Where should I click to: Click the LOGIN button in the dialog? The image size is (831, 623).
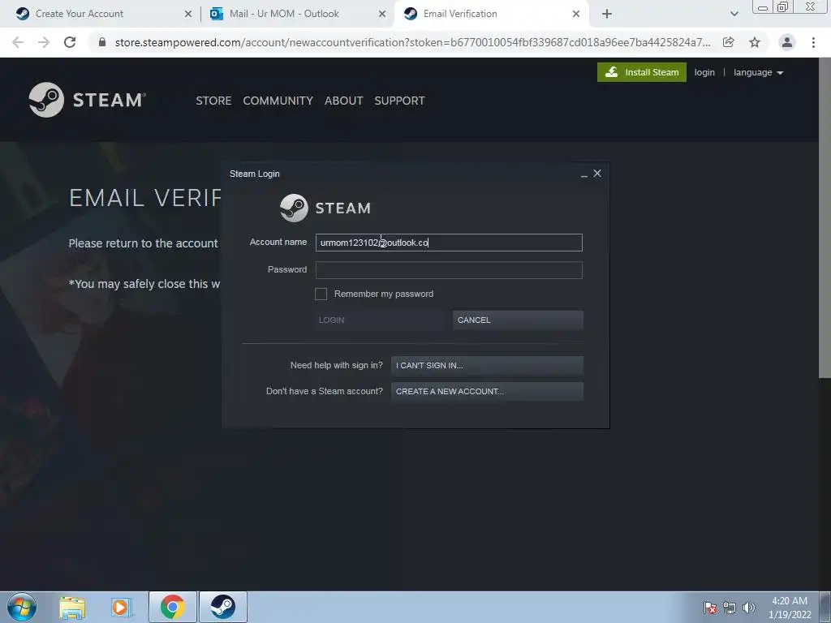tap(379, 320)
